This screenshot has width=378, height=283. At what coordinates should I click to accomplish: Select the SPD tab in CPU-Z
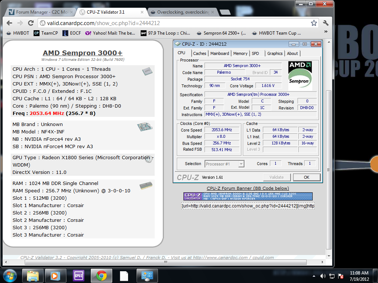tap(255, 53)
